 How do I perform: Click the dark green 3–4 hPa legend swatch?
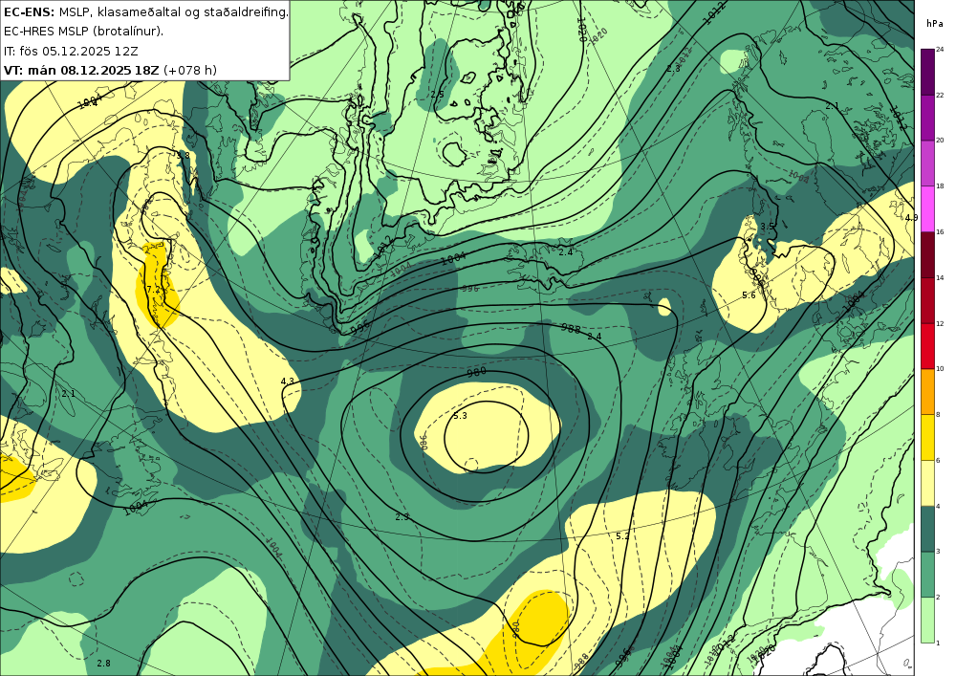coord(926,529)
